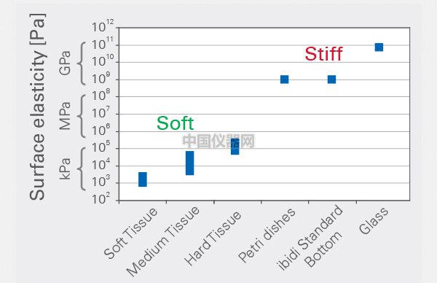Click the Chinese watermark text in chart
437x283 pixels.
(219, 141)
